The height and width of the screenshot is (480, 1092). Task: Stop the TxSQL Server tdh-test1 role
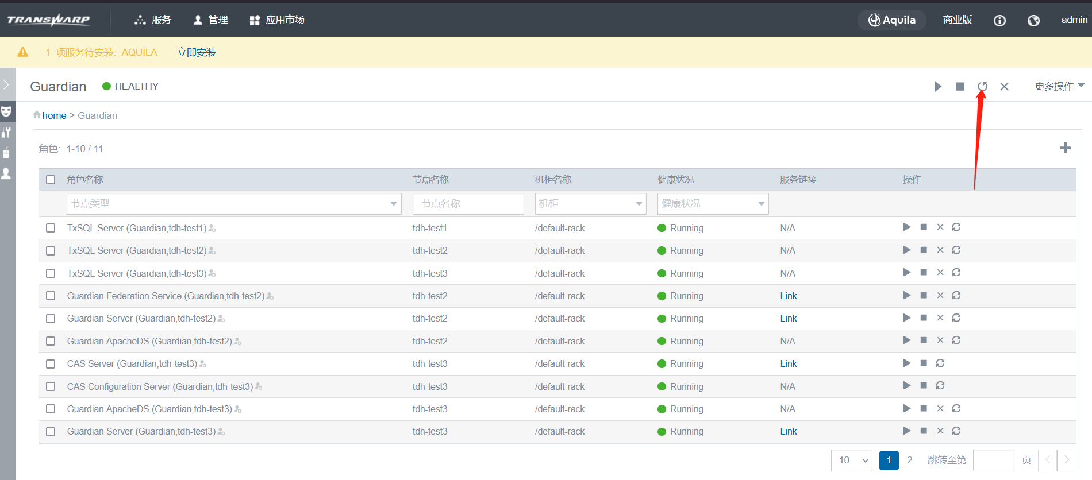coord(924,227)
